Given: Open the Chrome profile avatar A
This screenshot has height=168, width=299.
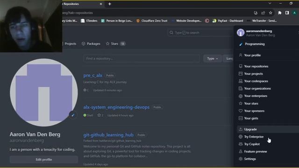Looking at the screenshot, I should pyautogui.click(x=294, y=13).
